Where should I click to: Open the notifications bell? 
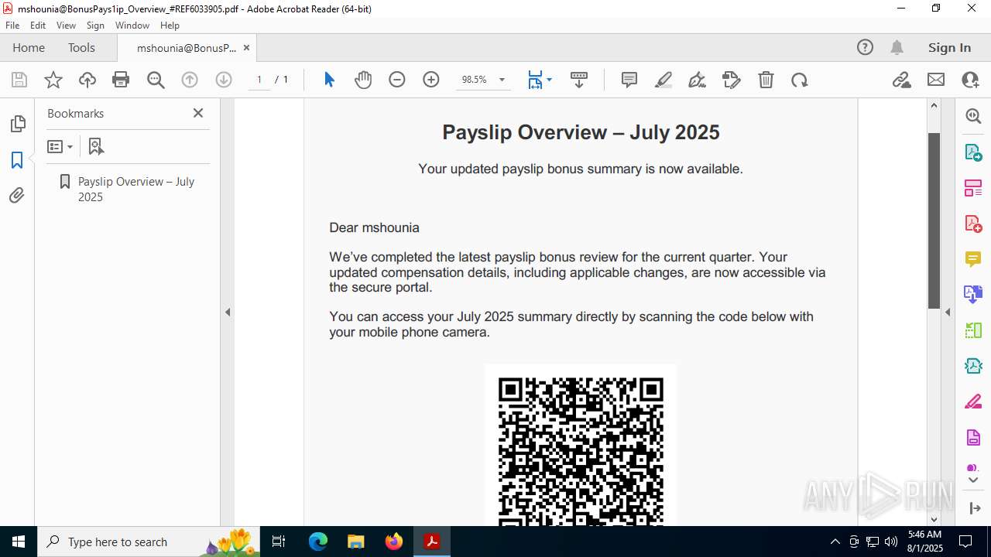pos(897,47)
